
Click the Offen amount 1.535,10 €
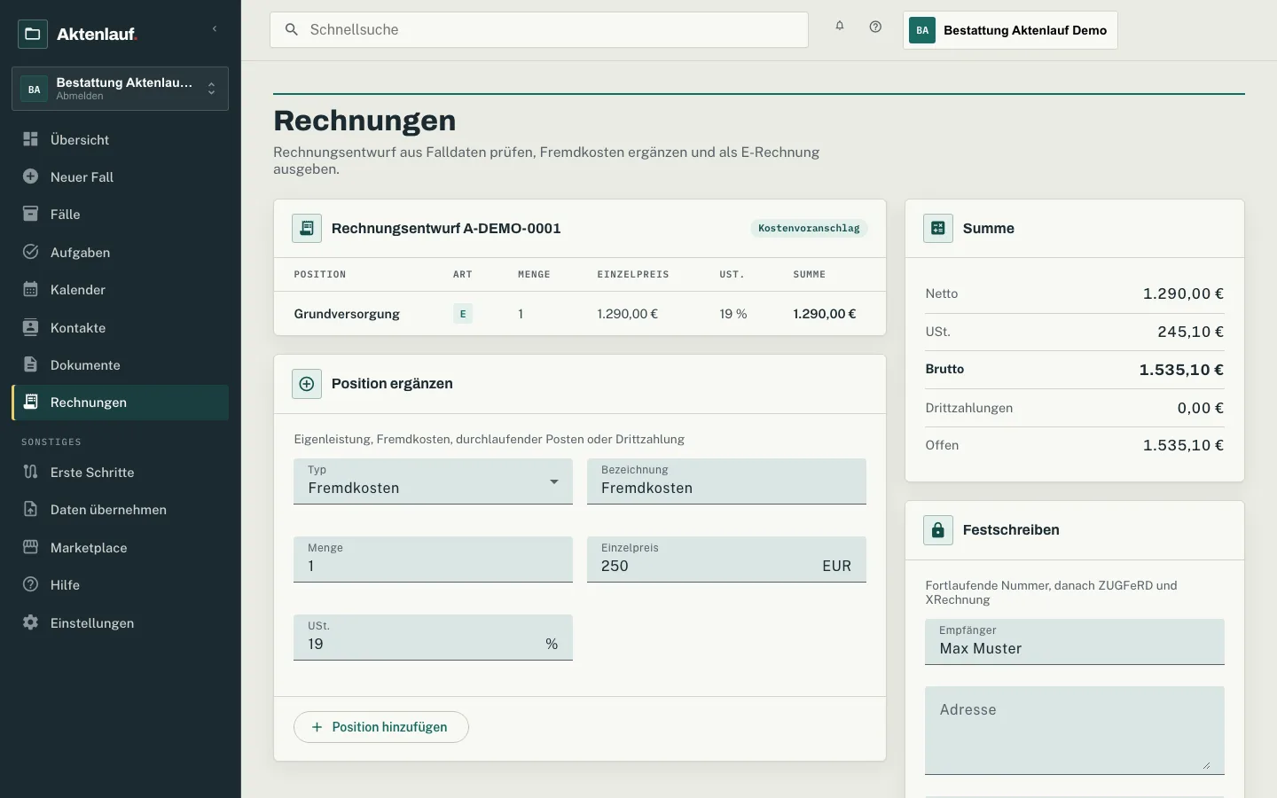coord(1183,445)
